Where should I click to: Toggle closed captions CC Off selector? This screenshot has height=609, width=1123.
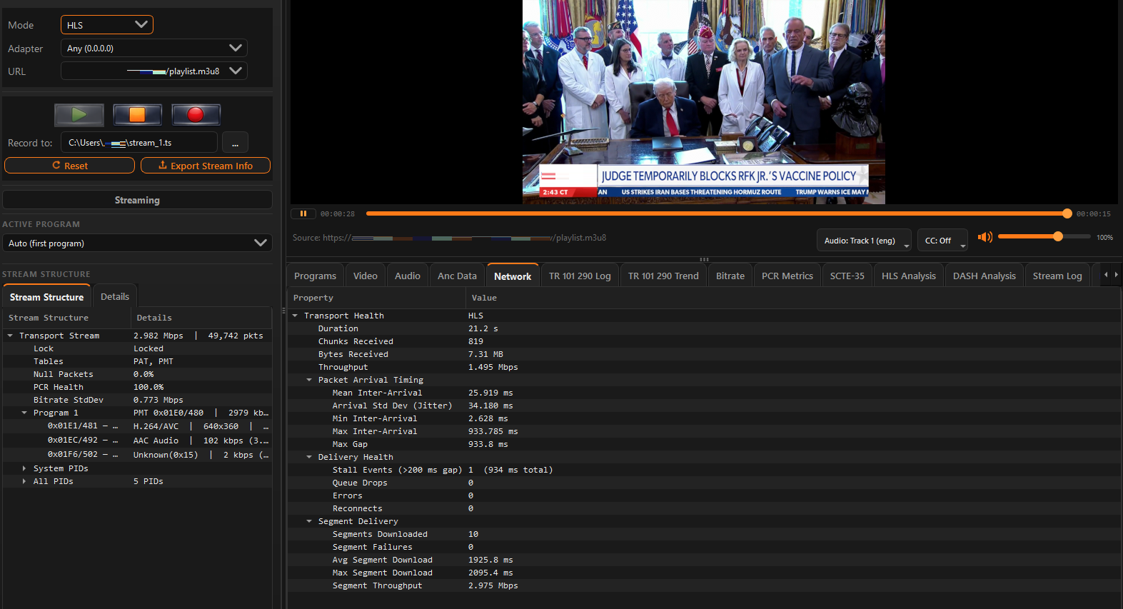(942, 241)
